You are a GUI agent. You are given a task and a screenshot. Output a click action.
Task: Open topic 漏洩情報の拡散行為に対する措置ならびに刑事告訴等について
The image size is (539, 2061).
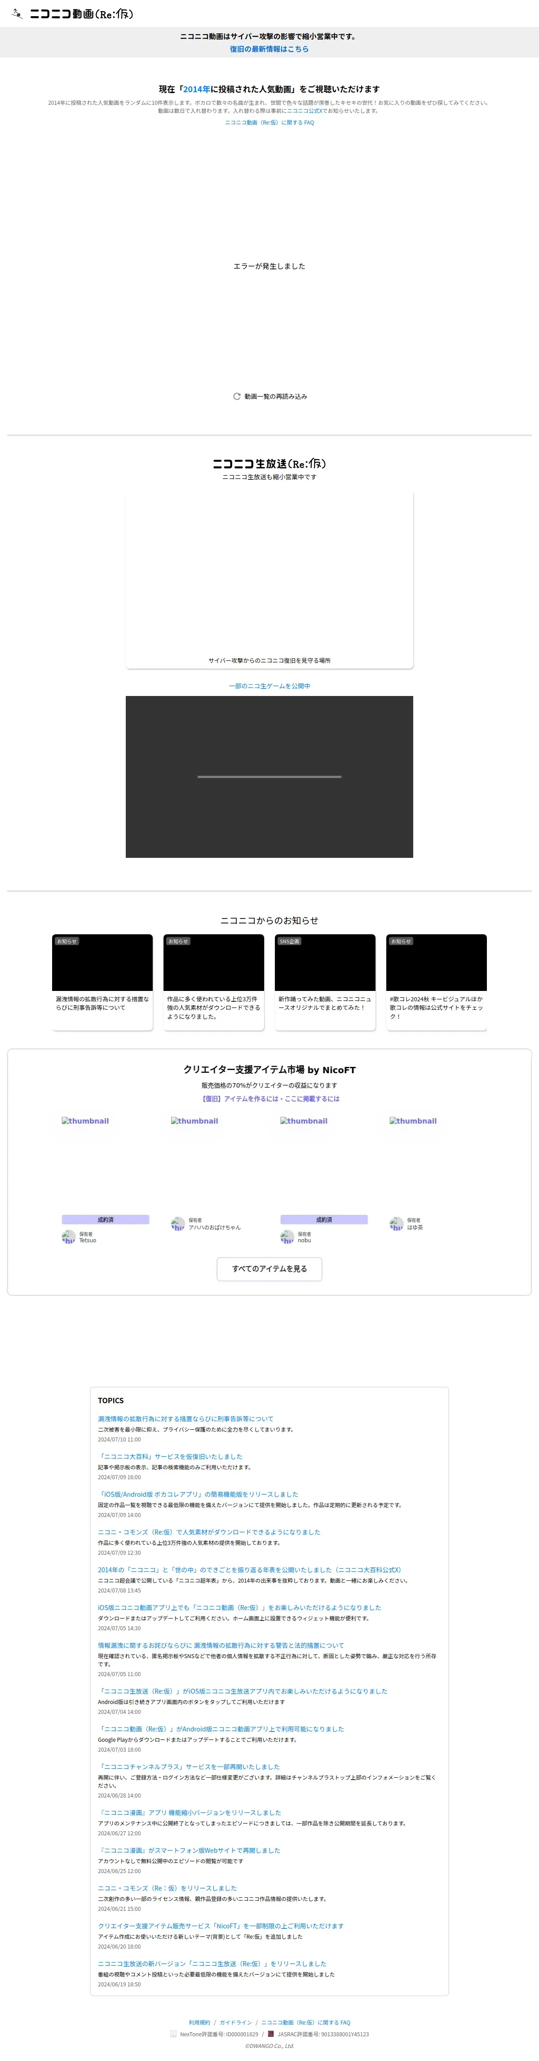(x=186, y=1419)
